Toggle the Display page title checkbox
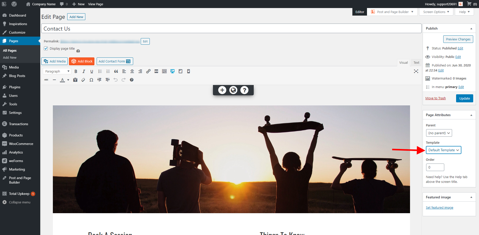Image resolution: width=479 pixels, height=235 pixels. click(x=46, y=48)
